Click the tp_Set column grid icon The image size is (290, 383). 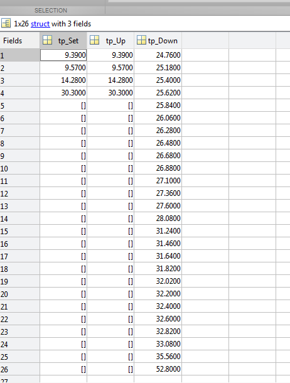click(x=47, y=40)
